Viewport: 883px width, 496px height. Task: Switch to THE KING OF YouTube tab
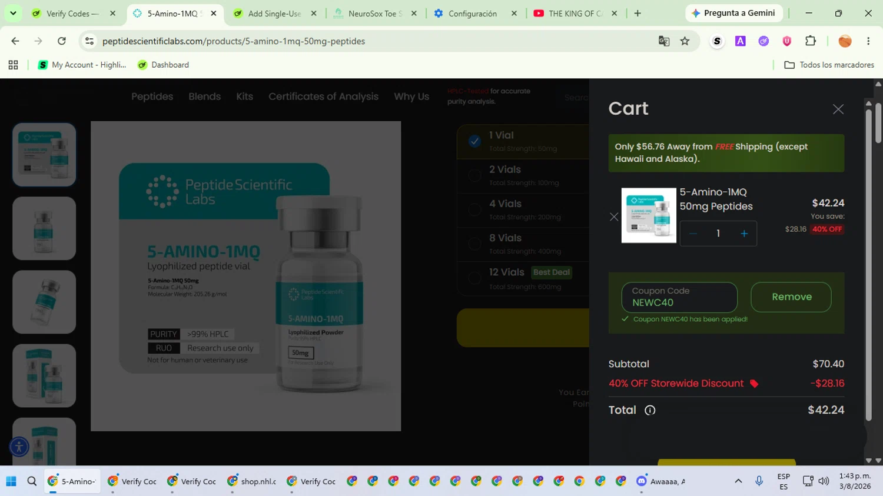point(575,14)
